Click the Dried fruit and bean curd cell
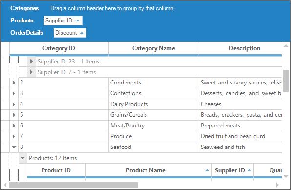 (x=241, y=136)
